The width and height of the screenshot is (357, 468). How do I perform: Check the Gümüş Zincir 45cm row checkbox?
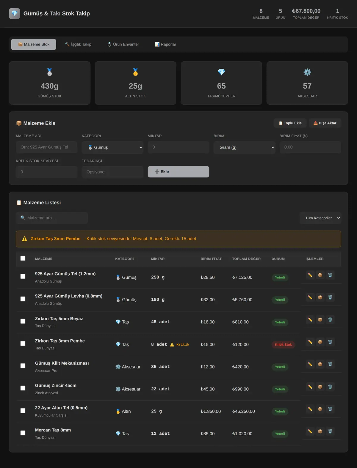pos(23,388)
